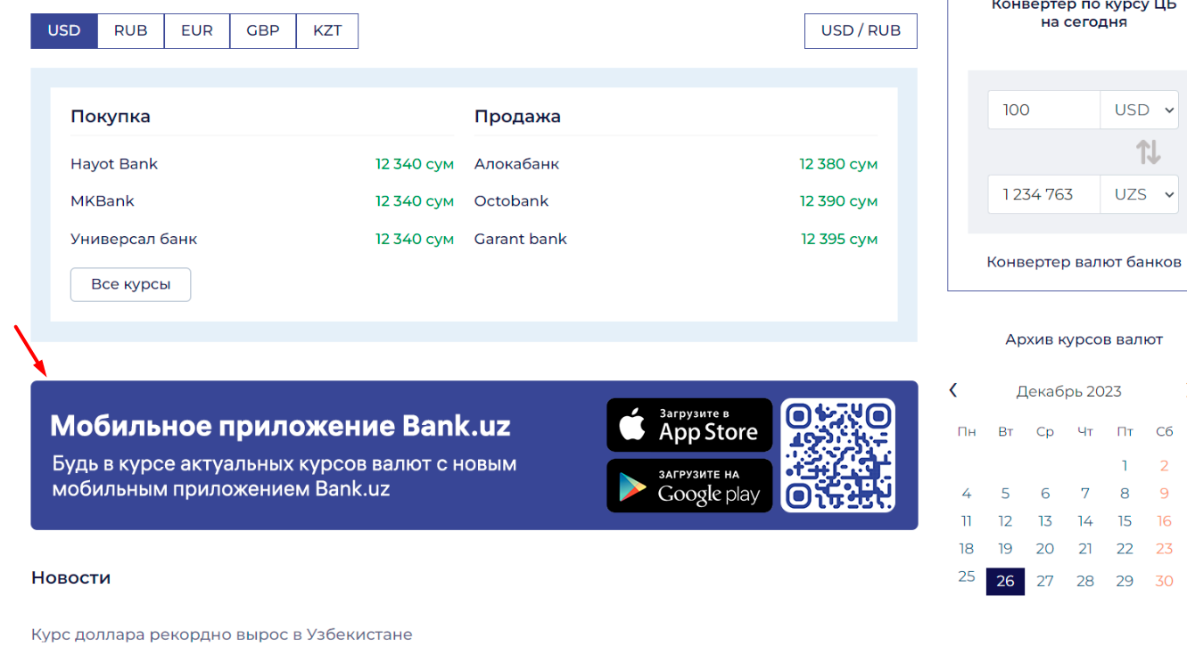Click the App Store download badge
The height and width of the screenshot is (654, 1187).
(689, 425)
